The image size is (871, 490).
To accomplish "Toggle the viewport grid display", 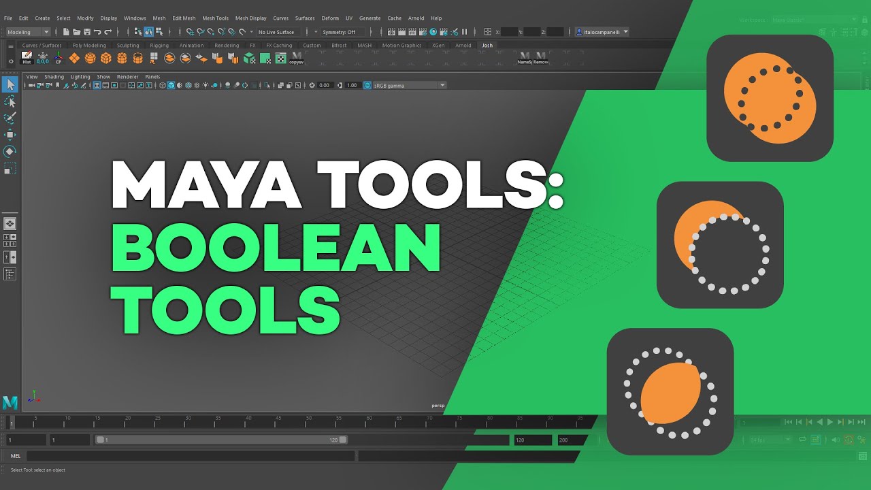I will pyautogui.click(x=97, y=85).
